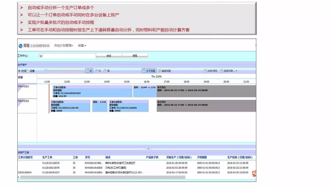This screenshot has width=332, height=186.
Task: Click the 查看 button
Action: point(109,56)
